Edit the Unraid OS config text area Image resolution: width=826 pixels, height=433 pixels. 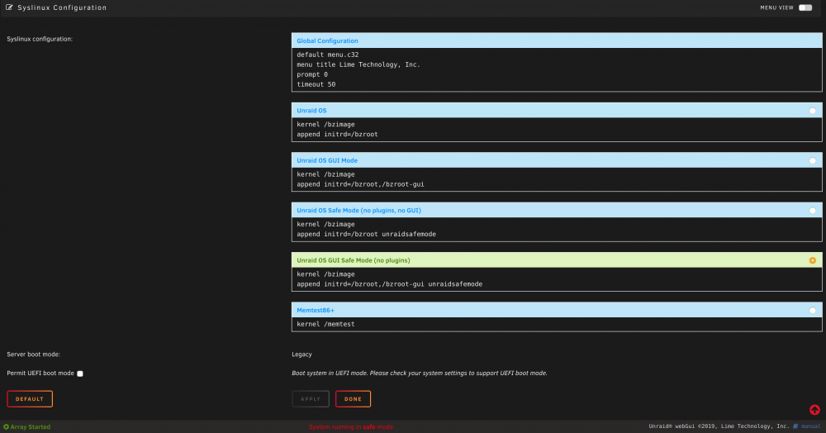(x=557, y=130)
